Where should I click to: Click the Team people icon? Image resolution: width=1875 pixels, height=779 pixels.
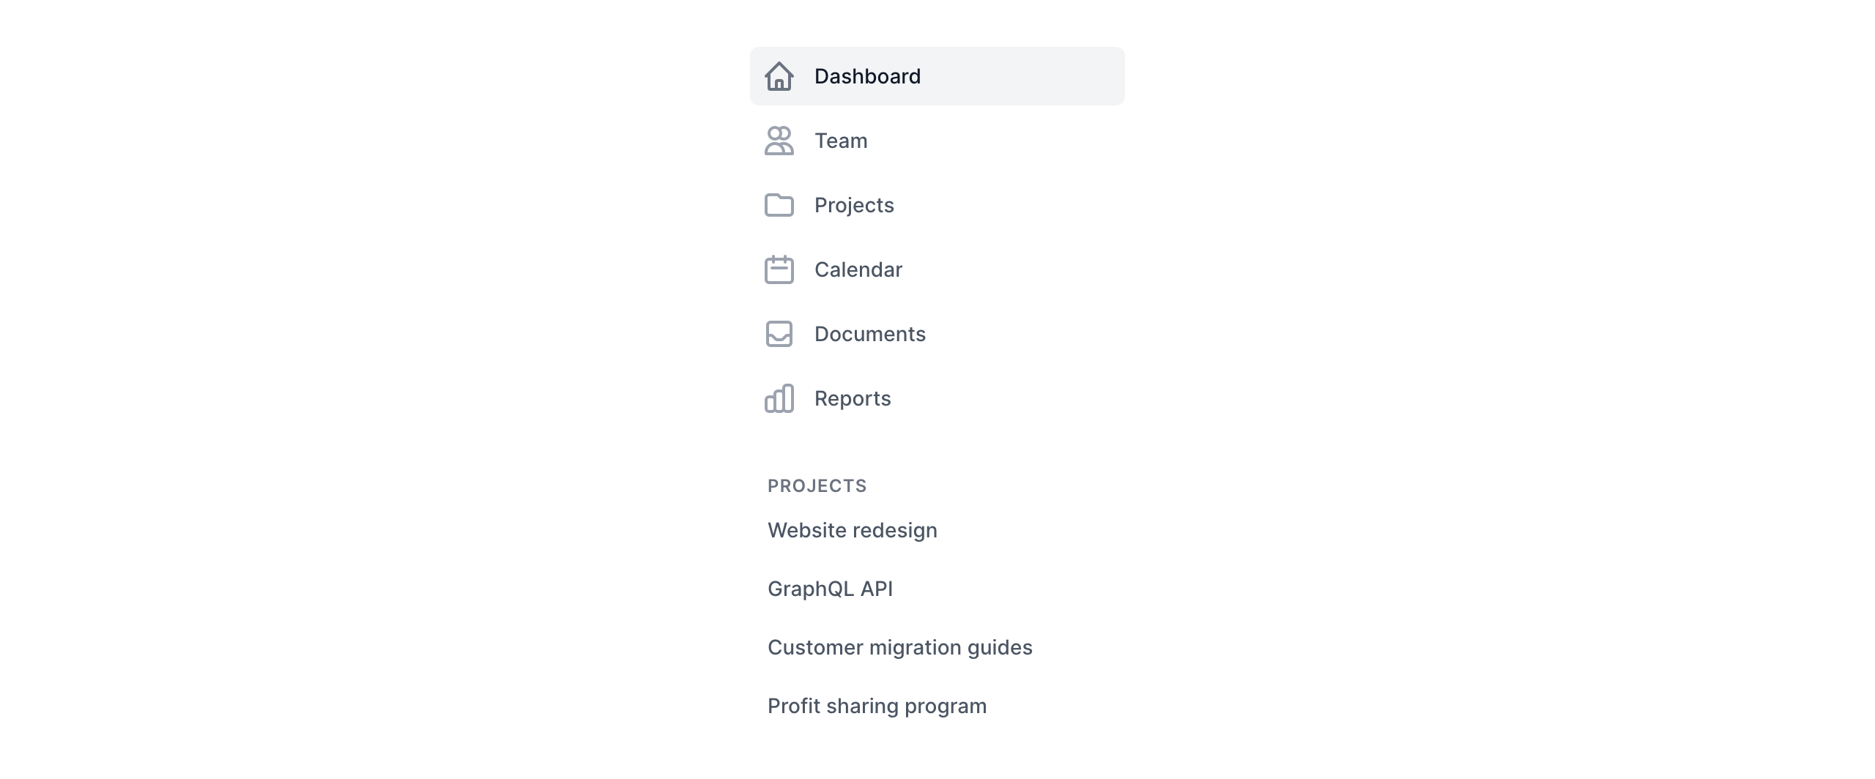point(779,141)
